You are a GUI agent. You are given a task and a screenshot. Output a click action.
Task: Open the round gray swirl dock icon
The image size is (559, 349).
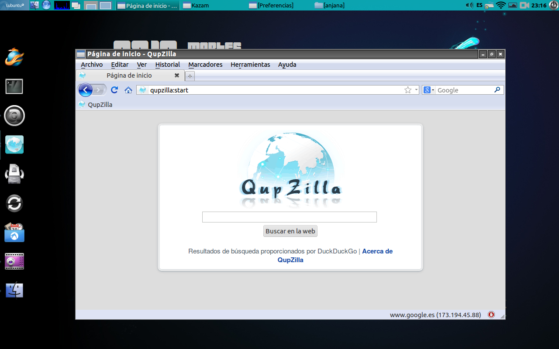[x=14, y=116]
